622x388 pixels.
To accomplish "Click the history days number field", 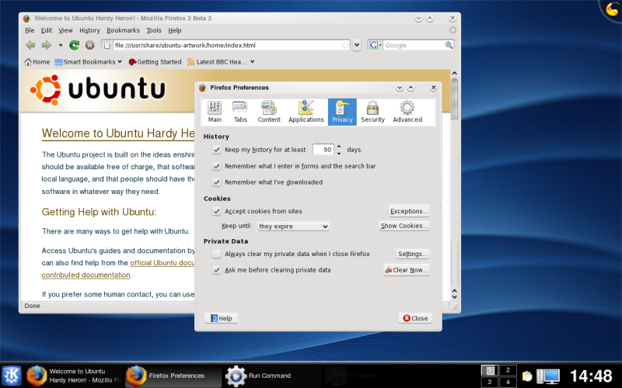I will (323, 150).
